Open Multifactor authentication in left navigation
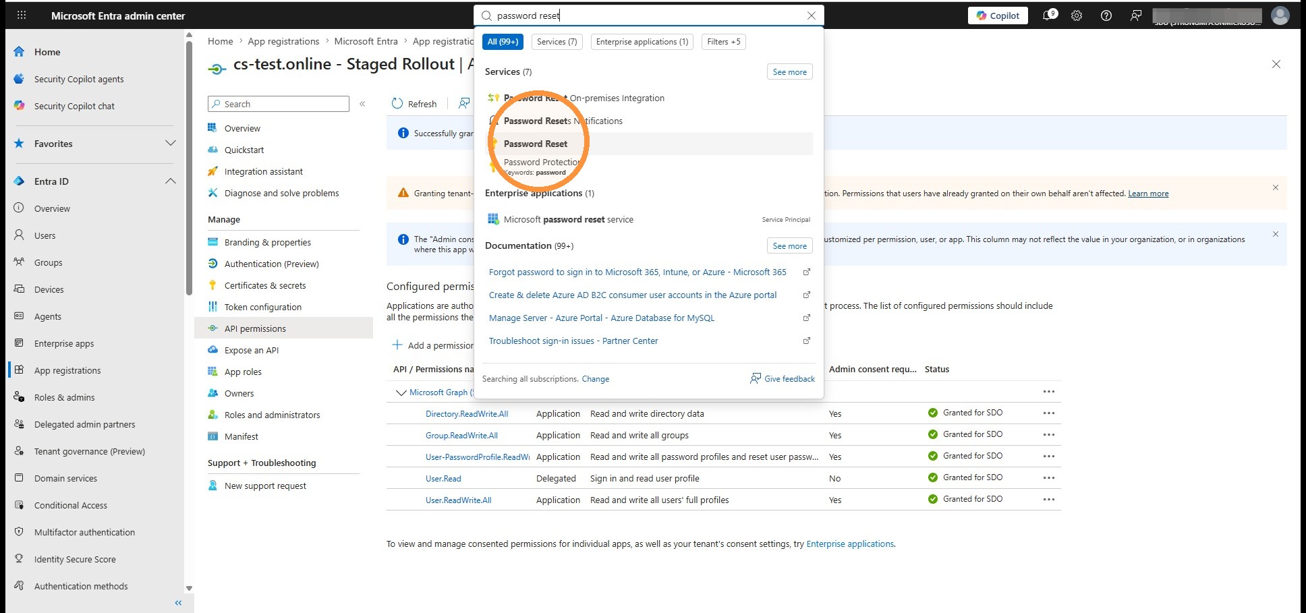1306x613 pixels. tap(84, 532)
